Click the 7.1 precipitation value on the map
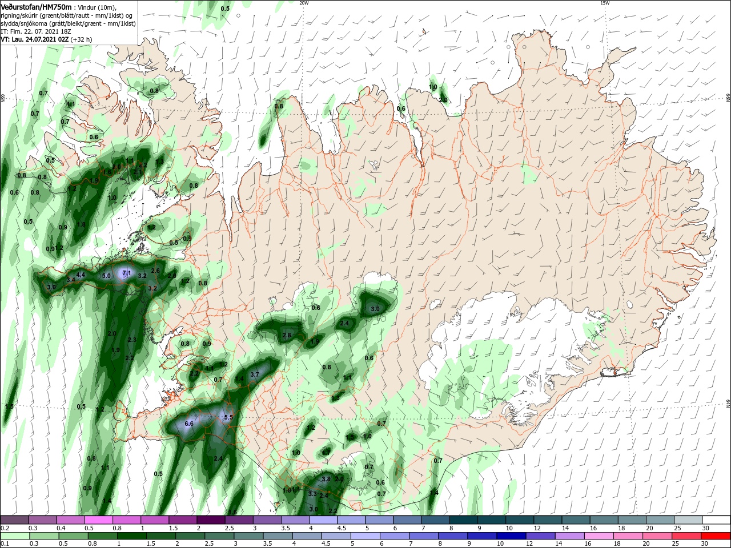This screenshot has width=731, height=548. [126, 273]
